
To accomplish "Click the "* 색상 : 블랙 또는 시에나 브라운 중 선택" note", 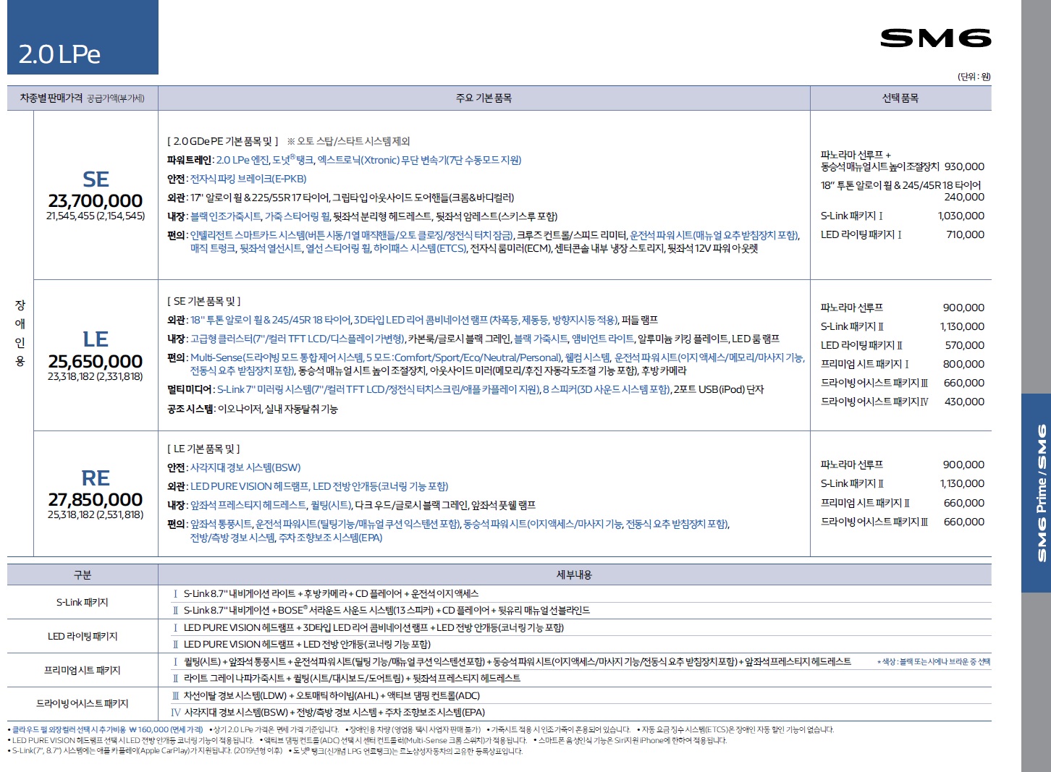I will point(934,661).
